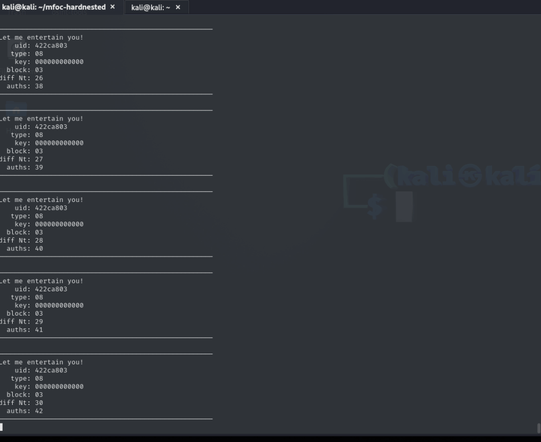Click the 'diff Nt: 28' line
541x442 pixels.
(22, 241)
